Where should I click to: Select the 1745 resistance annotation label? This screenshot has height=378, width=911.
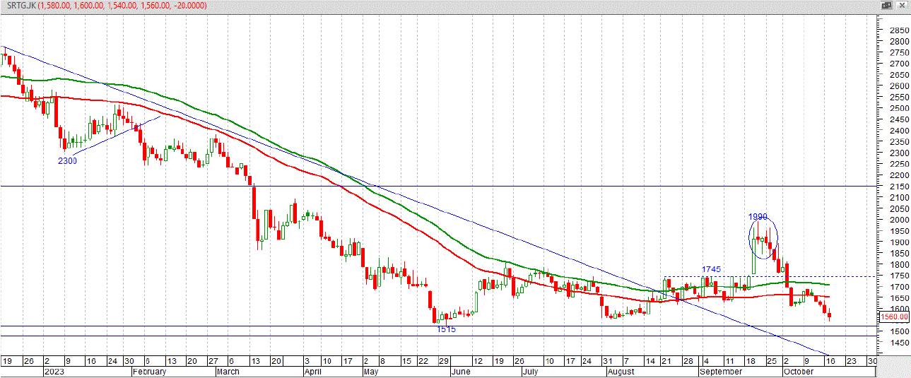coord(711,269)
